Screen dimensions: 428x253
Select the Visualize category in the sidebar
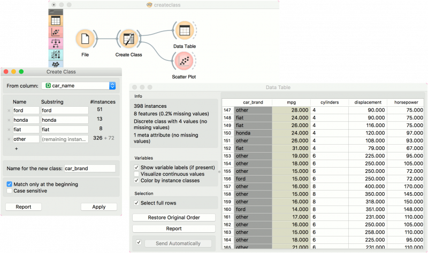tap(55, 33)
